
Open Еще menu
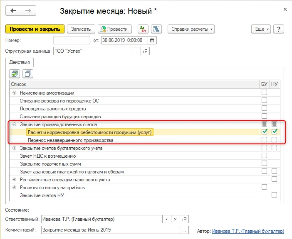pos(261,29)
